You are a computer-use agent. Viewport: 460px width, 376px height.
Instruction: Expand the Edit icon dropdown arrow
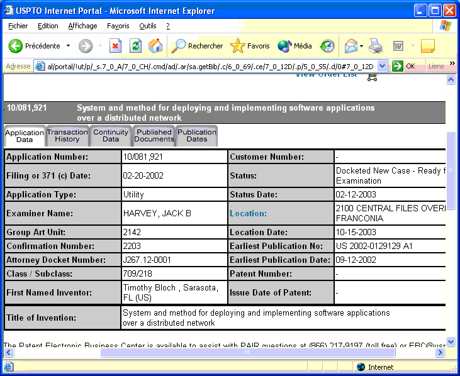413,46
